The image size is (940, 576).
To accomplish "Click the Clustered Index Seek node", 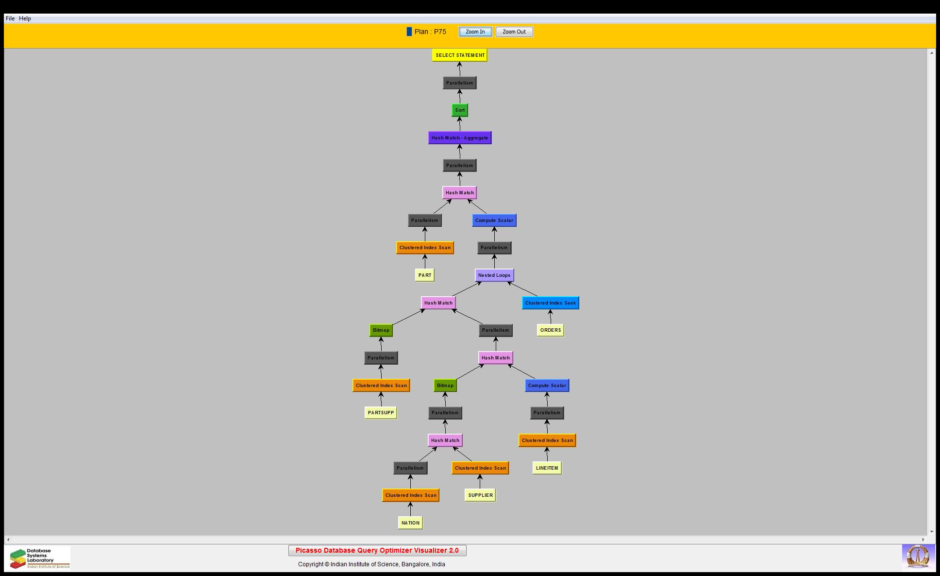I will pos(550,303).
